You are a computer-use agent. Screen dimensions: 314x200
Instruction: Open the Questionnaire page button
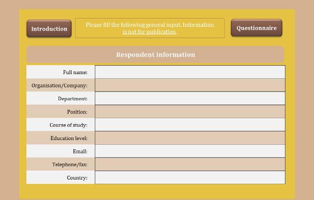(257, 28)
